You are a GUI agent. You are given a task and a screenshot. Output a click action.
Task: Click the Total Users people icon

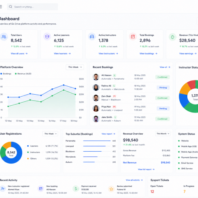[4, 37]
